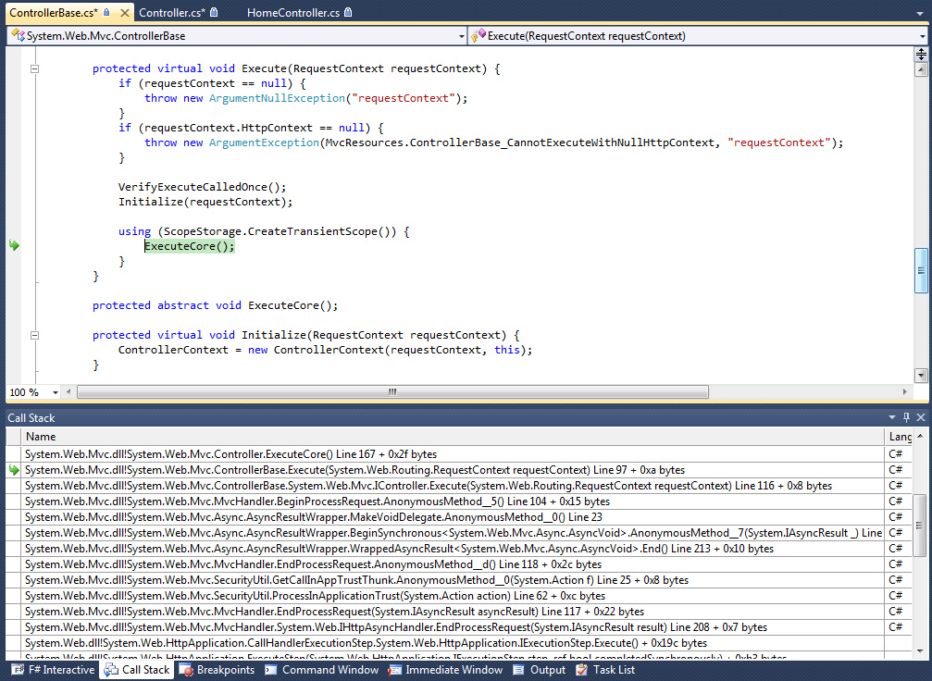Open the Task List panel
The image size is (932, 681).
(606, 670)
